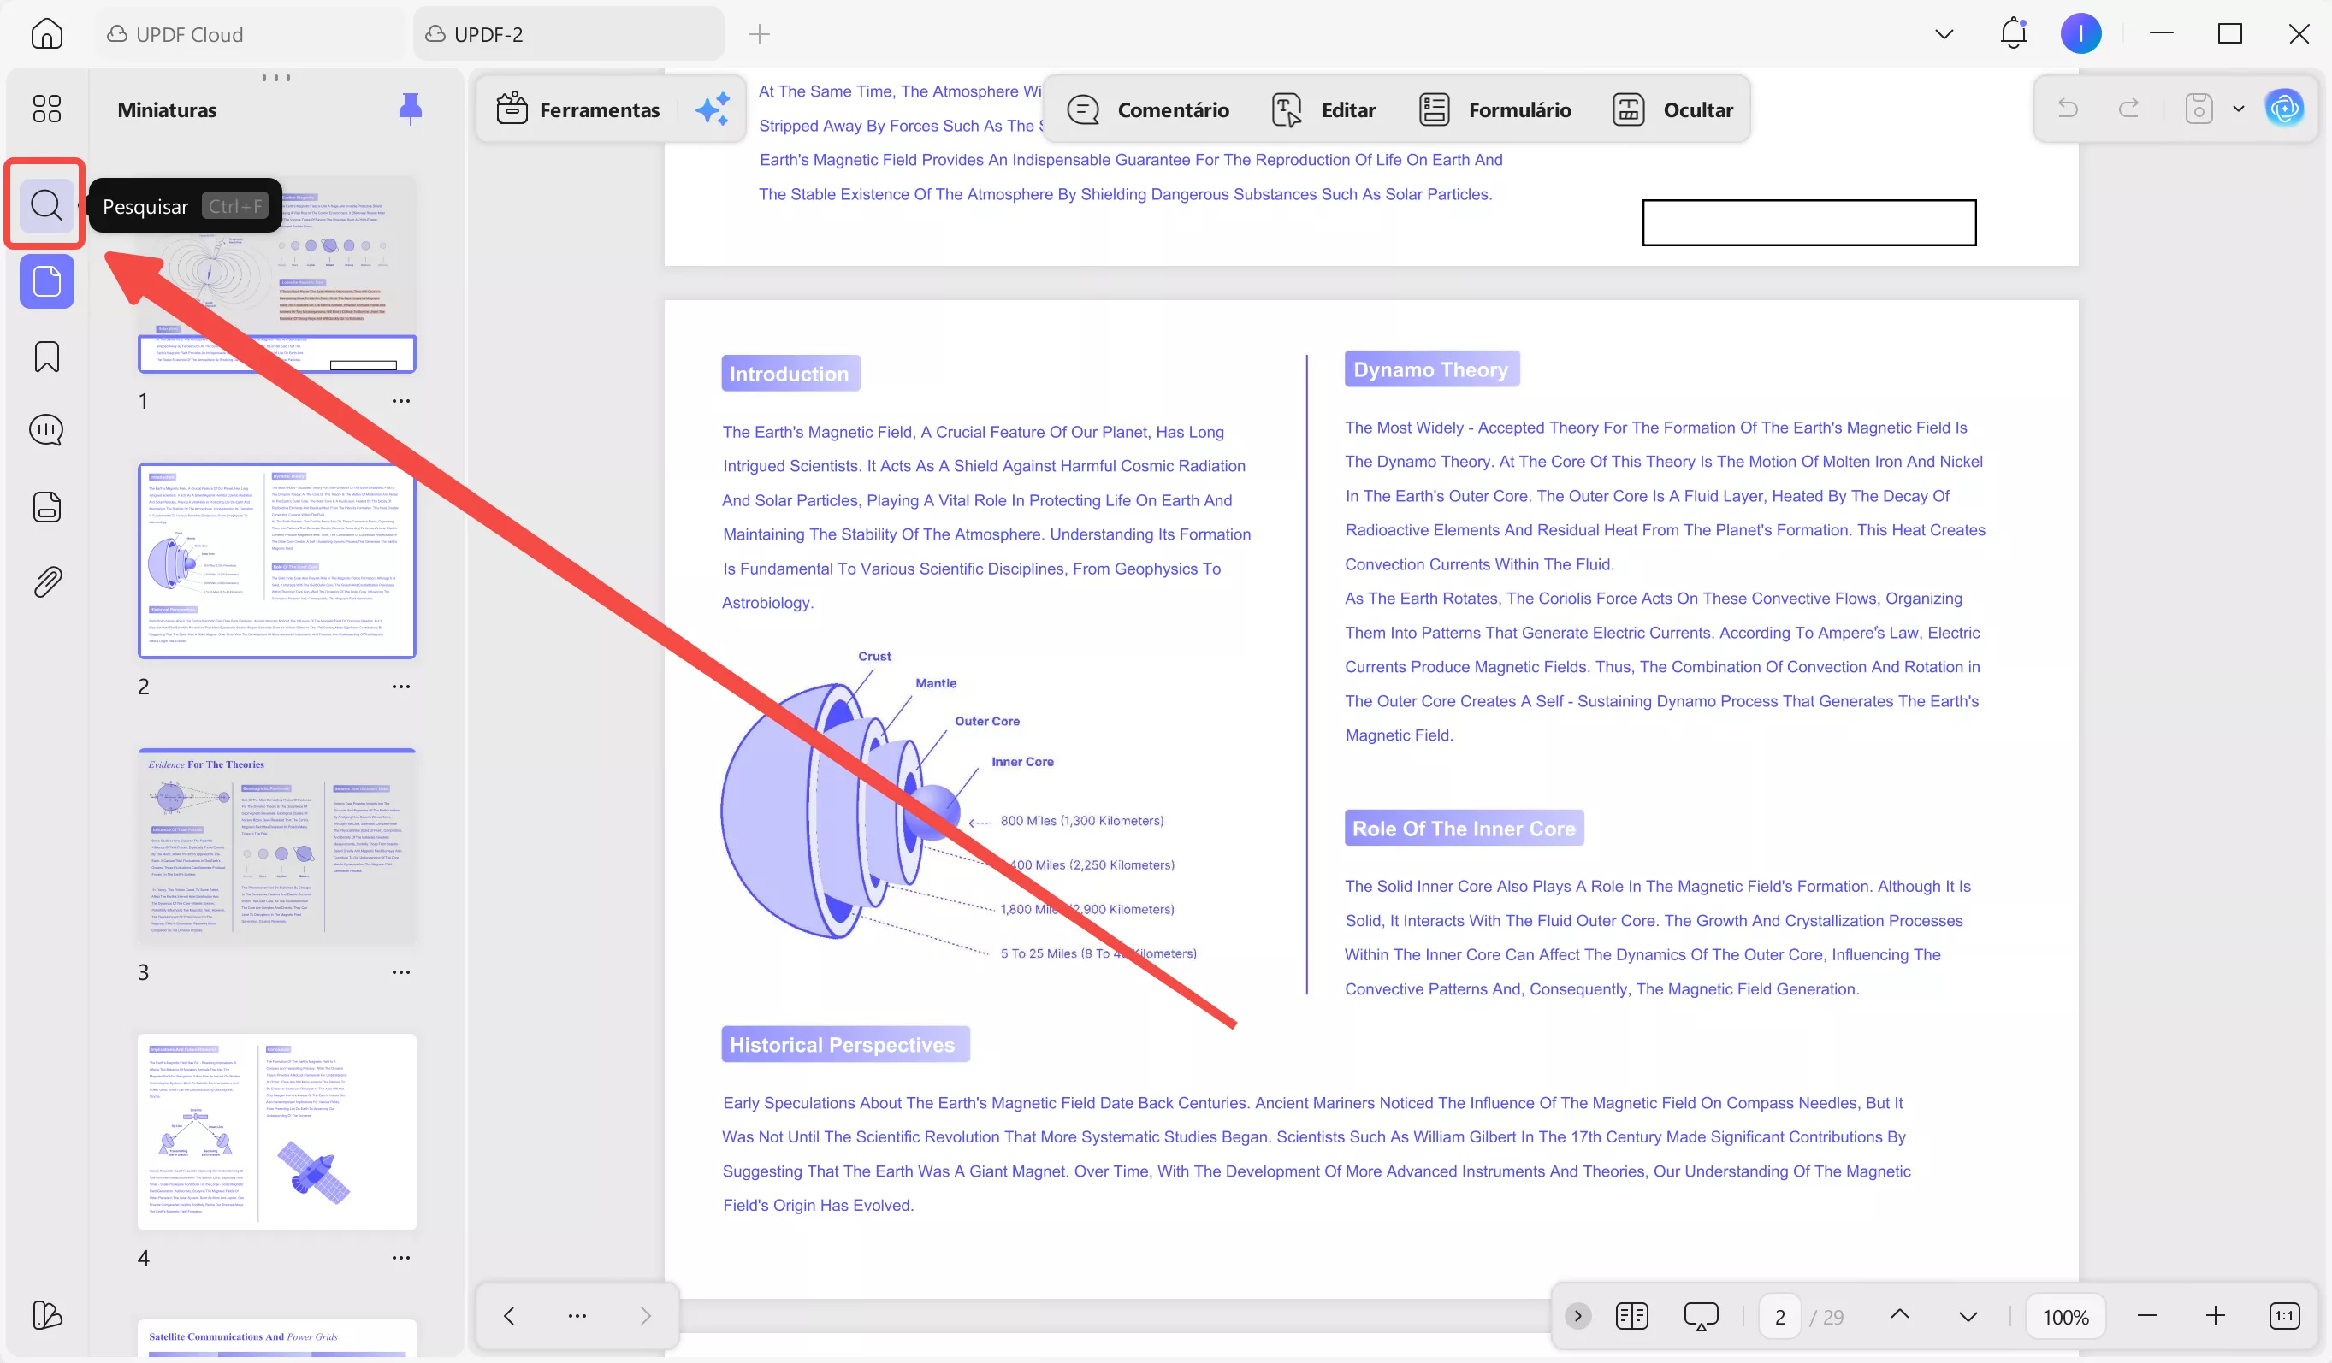2332x1363 pixels.
Task: Click the zoom in plus button
Action: (2215, 1316)
